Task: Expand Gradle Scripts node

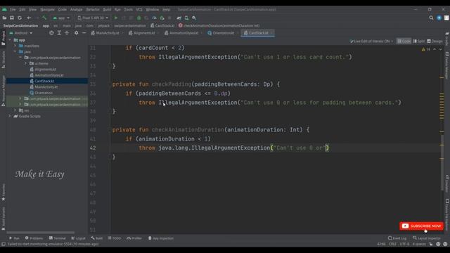Action: coord(10,116)
